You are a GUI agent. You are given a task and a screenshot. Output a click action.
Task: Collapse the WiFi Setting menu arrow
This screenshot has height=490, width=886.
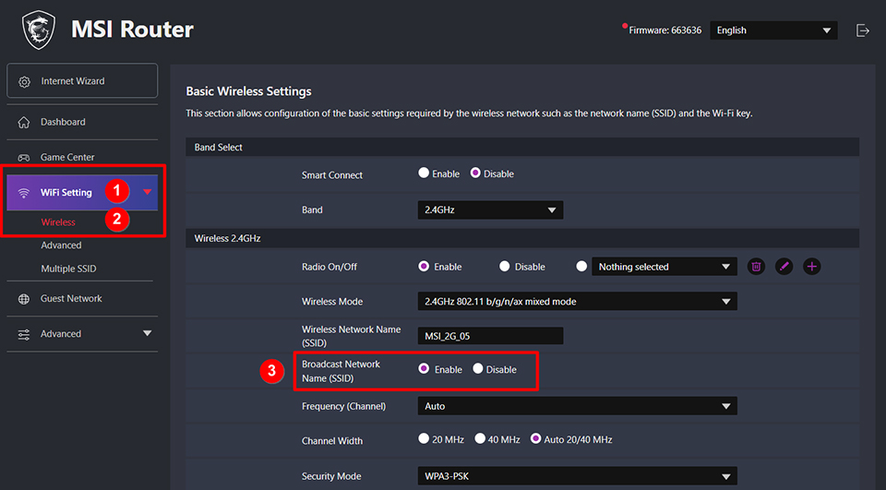[x=147, y=192]
